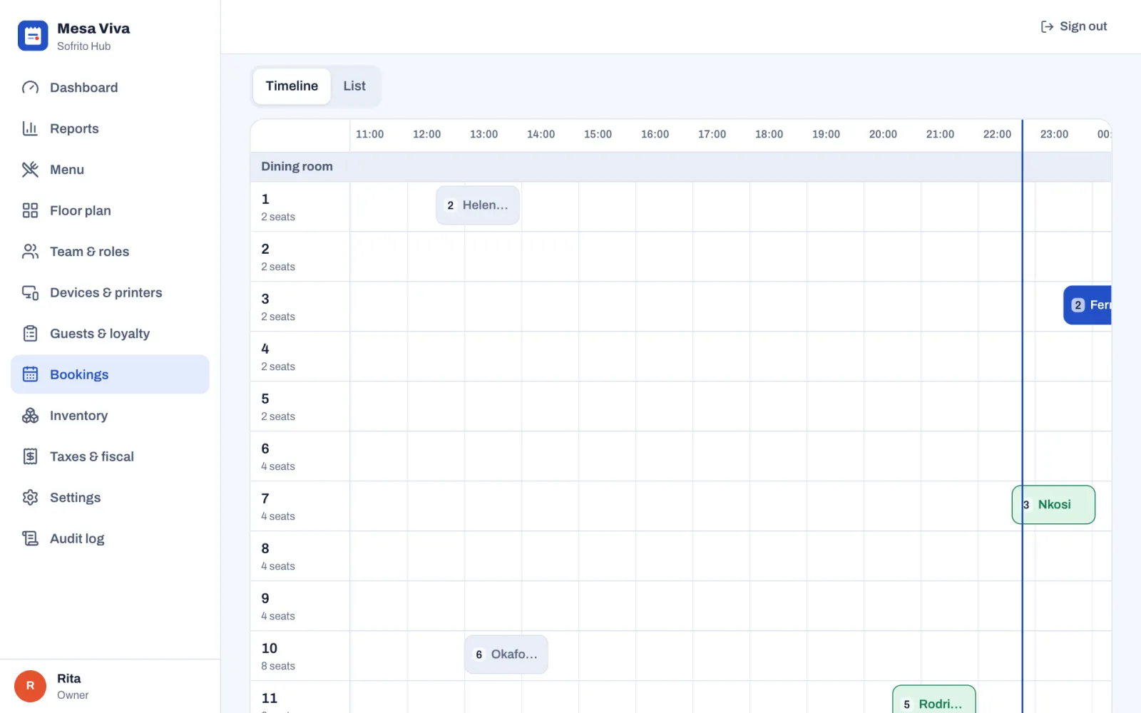The height and width of the screenshot is (713, 1141).
Task: Open Inventory via its boxes icon
Action: click(x=30, y=416)
